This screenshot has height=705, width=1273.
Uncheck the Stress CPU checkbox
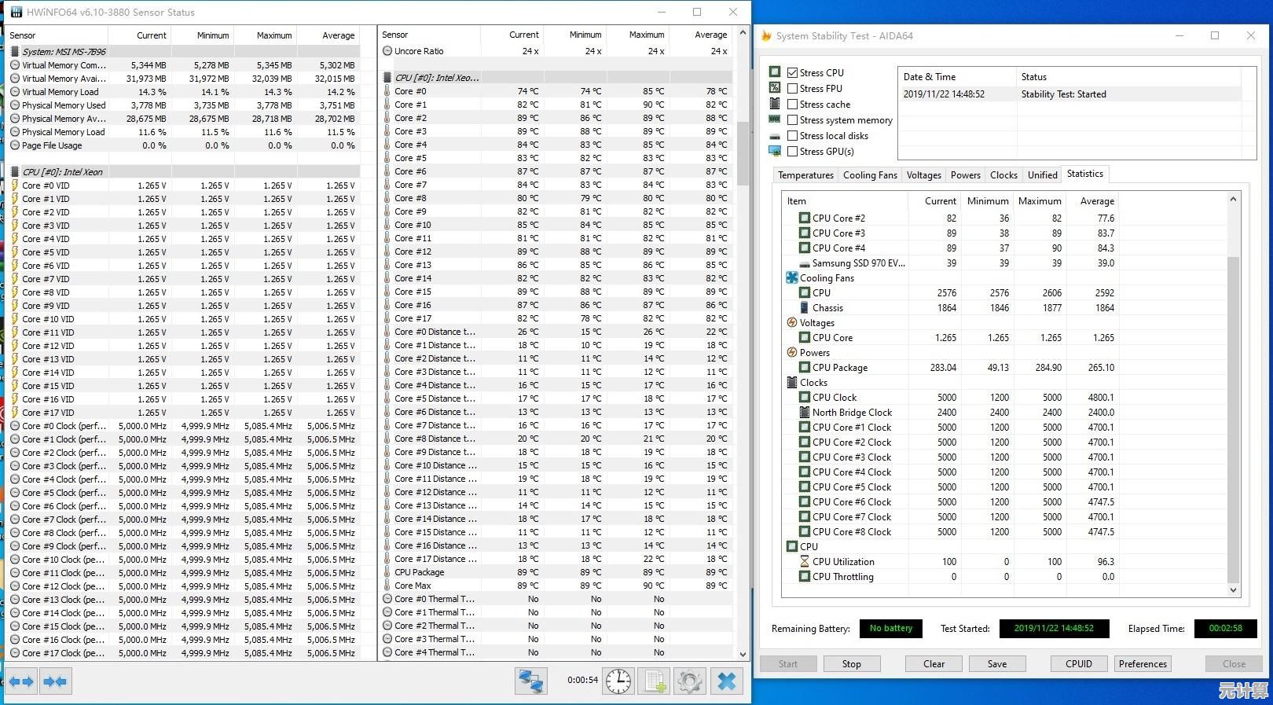click(793, 72)
